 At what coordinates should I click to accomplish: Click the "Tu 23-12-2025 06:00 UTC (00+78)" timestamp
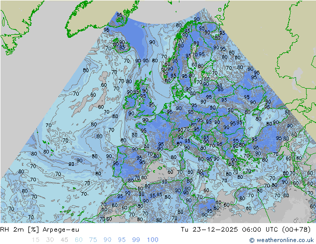click(x=246, y=230)
